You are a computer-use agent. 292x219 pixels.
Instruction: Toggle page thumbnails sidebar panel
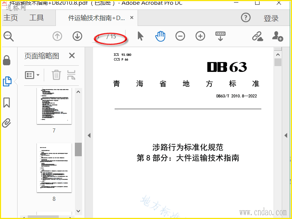7,81
